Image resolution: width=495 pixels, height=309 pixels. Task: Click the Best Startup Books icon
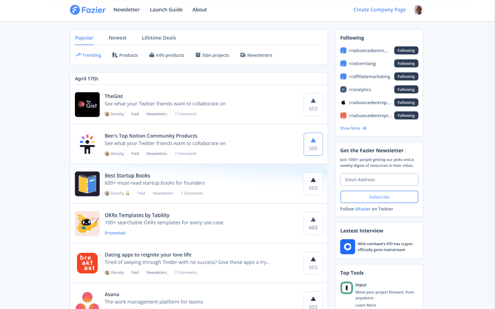coord(87,184)
